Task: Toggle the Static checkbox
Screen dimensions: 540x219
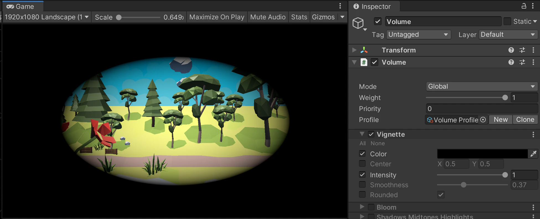Action: point(507,21)
